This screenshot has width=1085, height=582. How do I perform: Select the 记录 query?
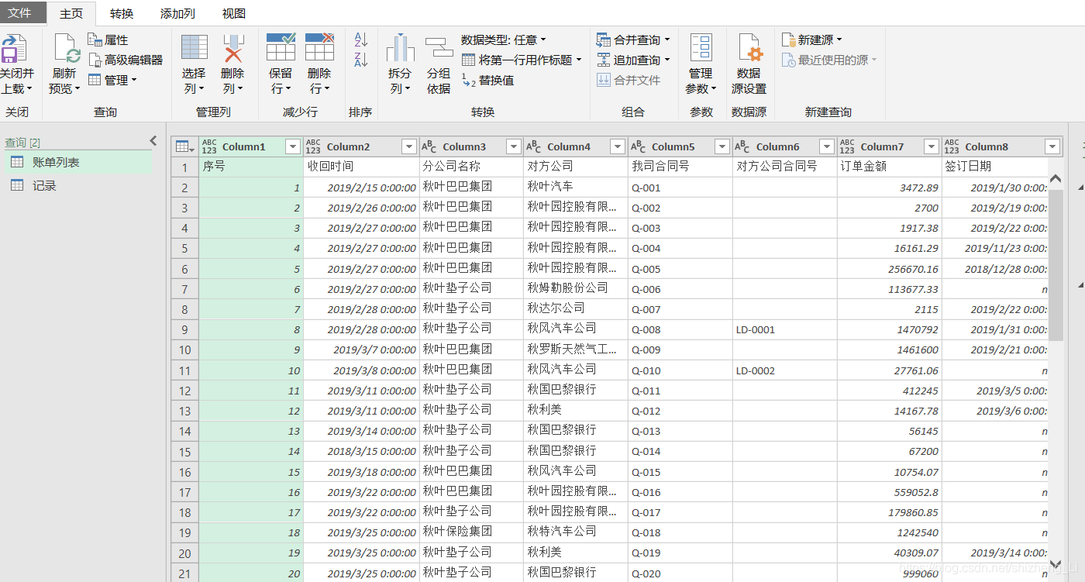(x=77, y=186)
